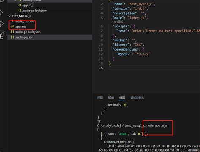
Task: Click the "version" line in the editor
Action: 130,9
